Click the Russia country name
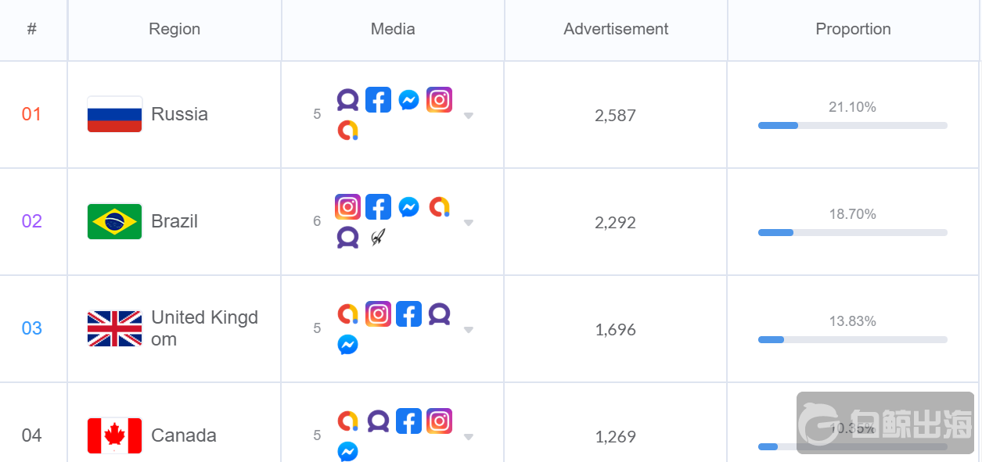This screenshot has width=982, height=462. click(x=179, y=114)
